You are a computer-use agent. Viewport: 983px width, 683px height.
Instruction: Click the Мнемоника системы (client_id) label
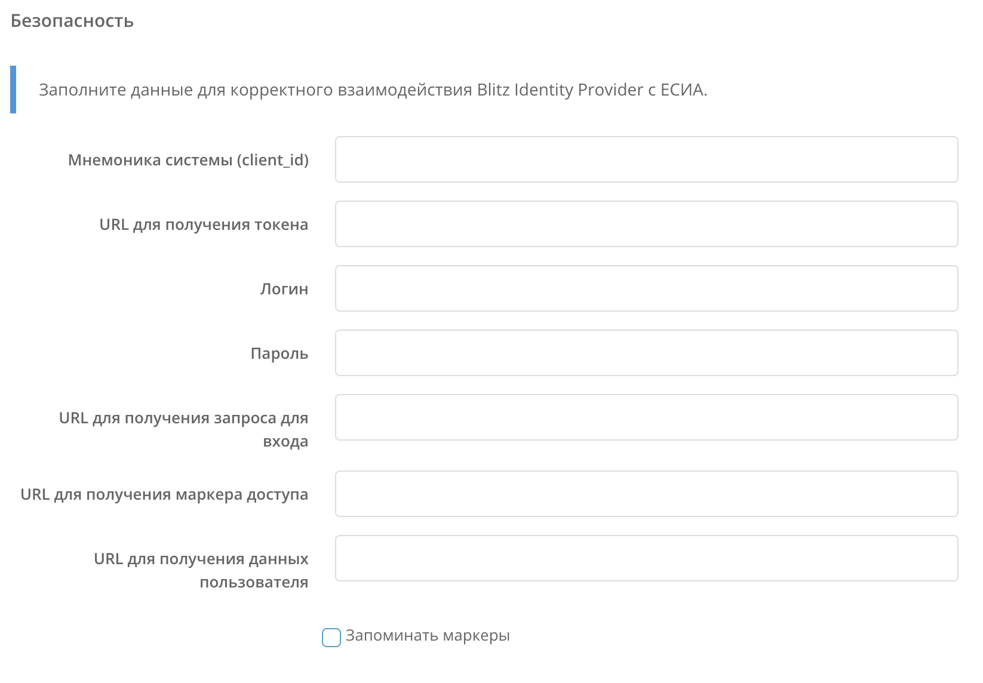click(x=189, y=159)
